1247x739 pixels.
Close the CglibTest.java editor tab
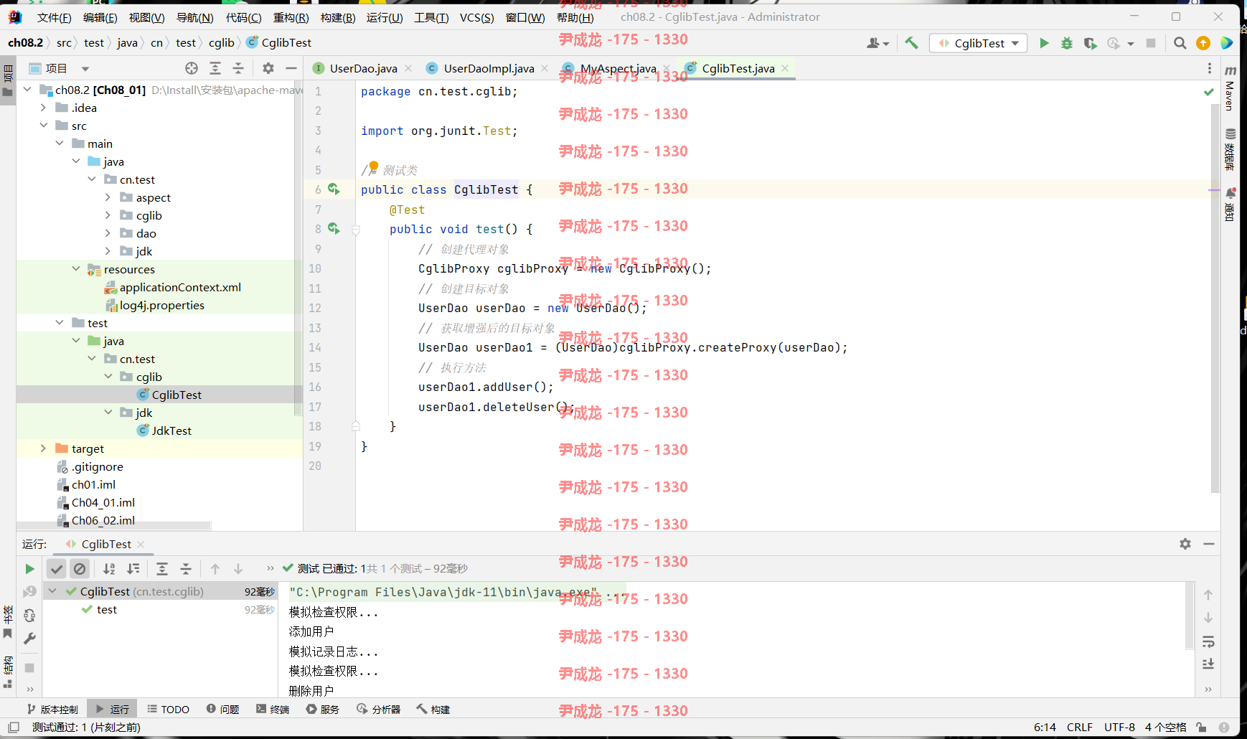click(785, 68)
